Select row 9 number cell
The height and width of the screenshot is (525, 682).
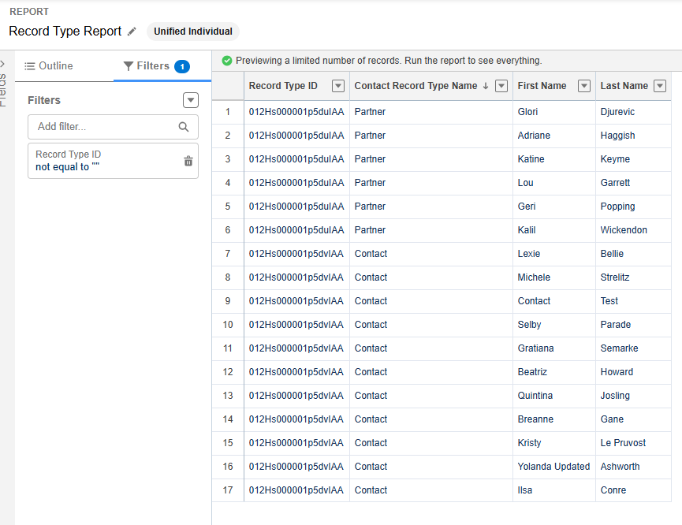pos(228,301)
